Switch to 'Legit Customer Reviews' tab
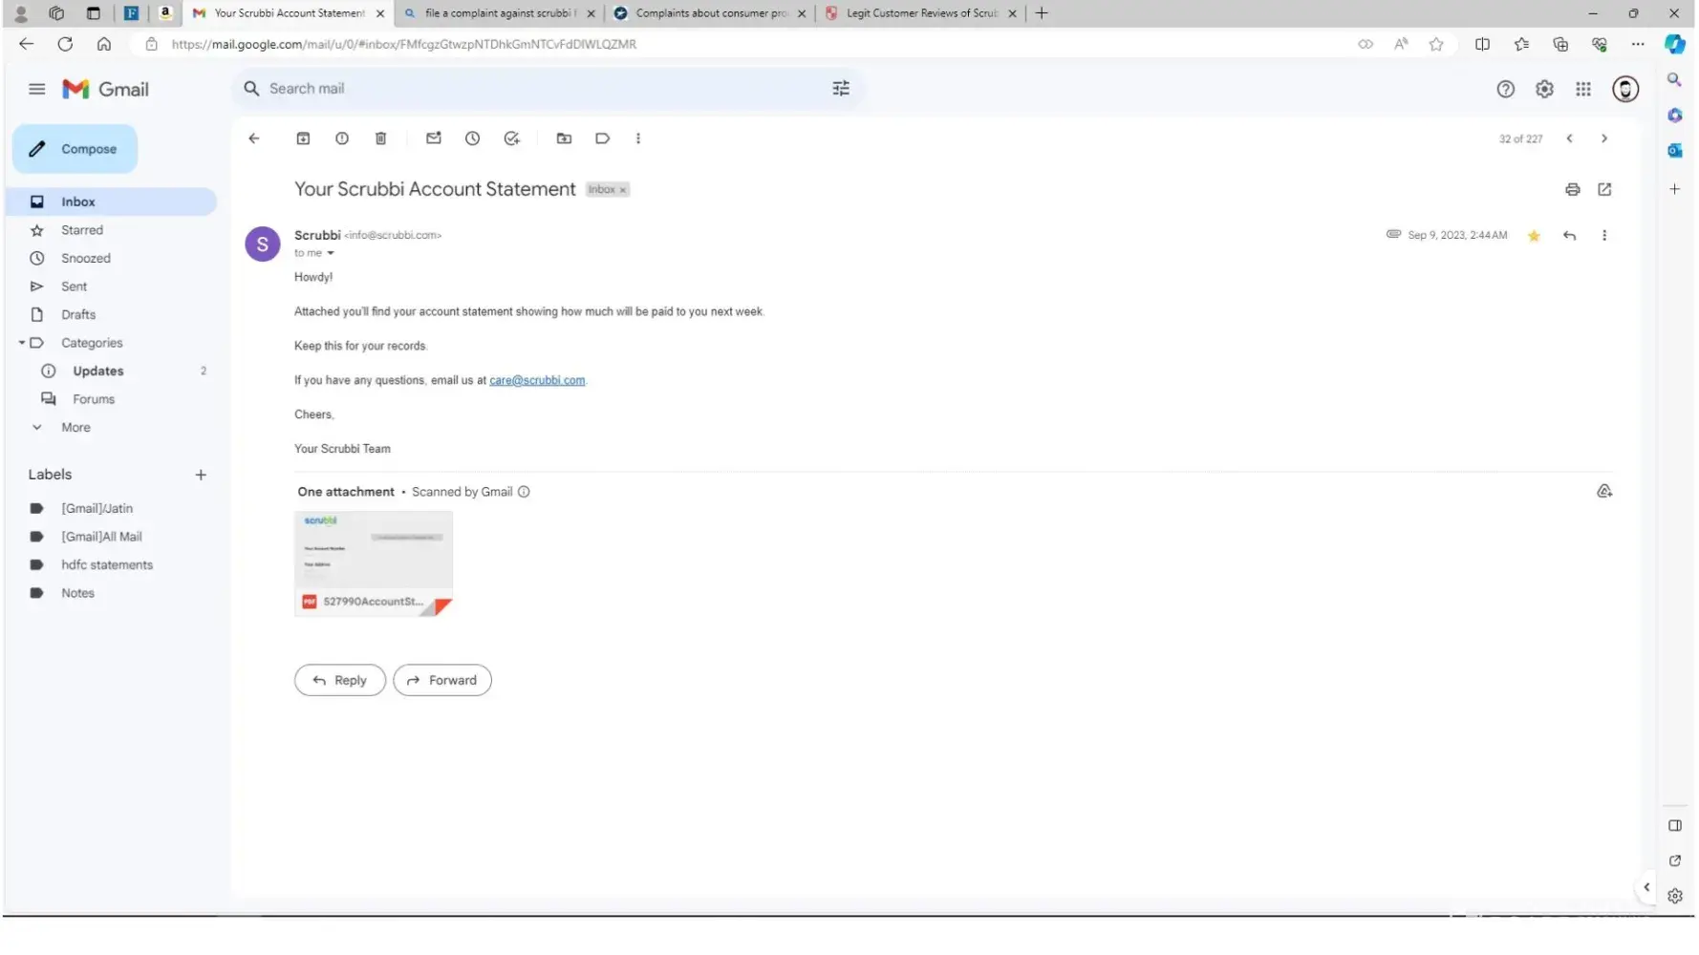The height and width of the screenshot is (955, 1699). pos(920,13)
